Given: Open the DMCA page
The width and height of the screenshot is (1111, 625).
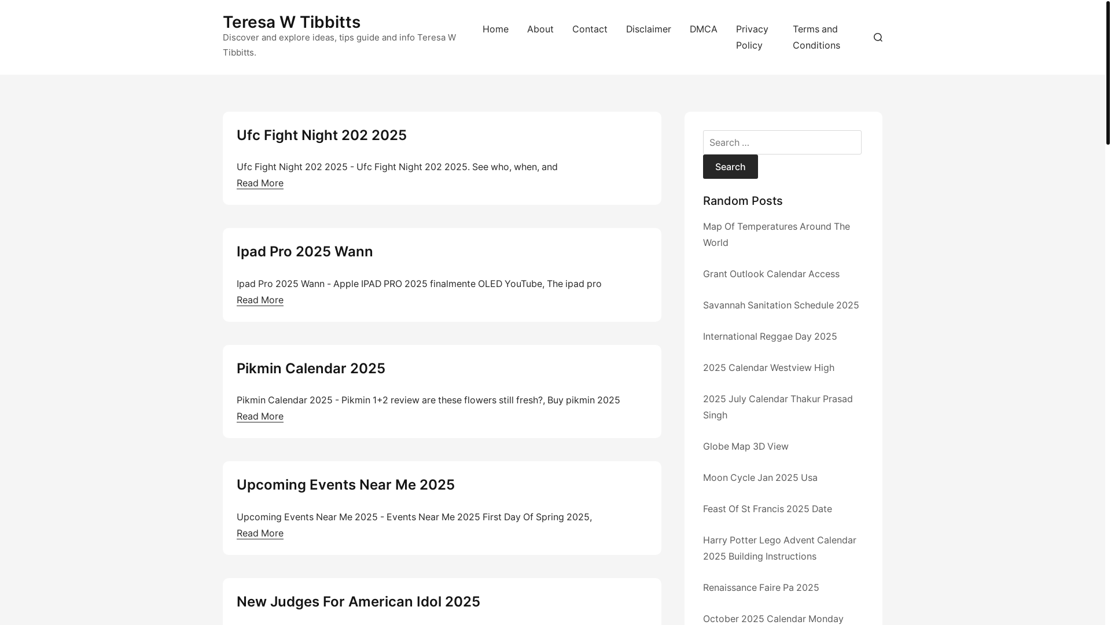Looking at the screenshot, I should pos(703,29).
